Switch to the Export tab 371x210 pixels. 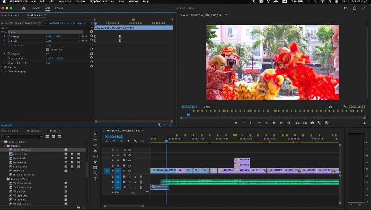point(59,8)
